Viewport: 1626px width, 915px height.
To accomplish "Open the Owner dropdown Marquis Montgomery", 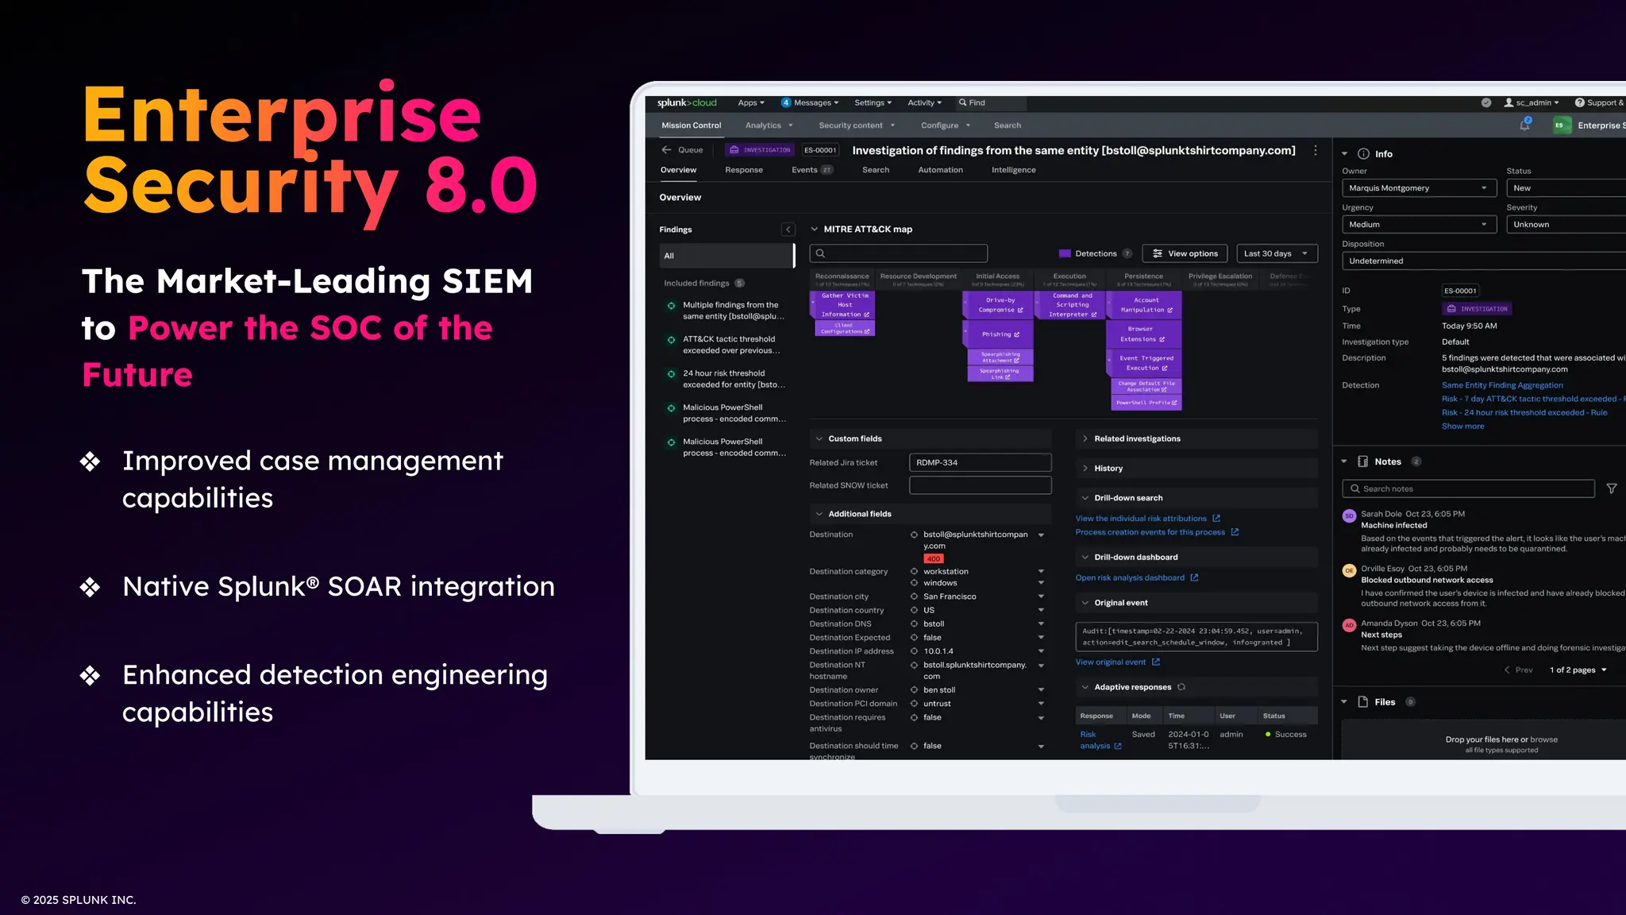I will pyautogui.click(x=1419, y=188).
